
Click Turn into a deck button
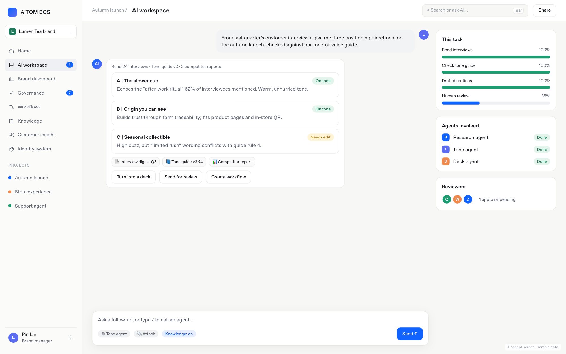[x=133, y=177]
